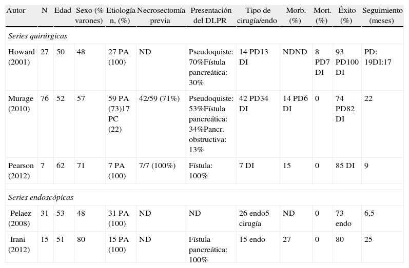This screenshot has height=268, width=409.
Task: Click the "Series quirúrgicas" section row
Action: 38,36
